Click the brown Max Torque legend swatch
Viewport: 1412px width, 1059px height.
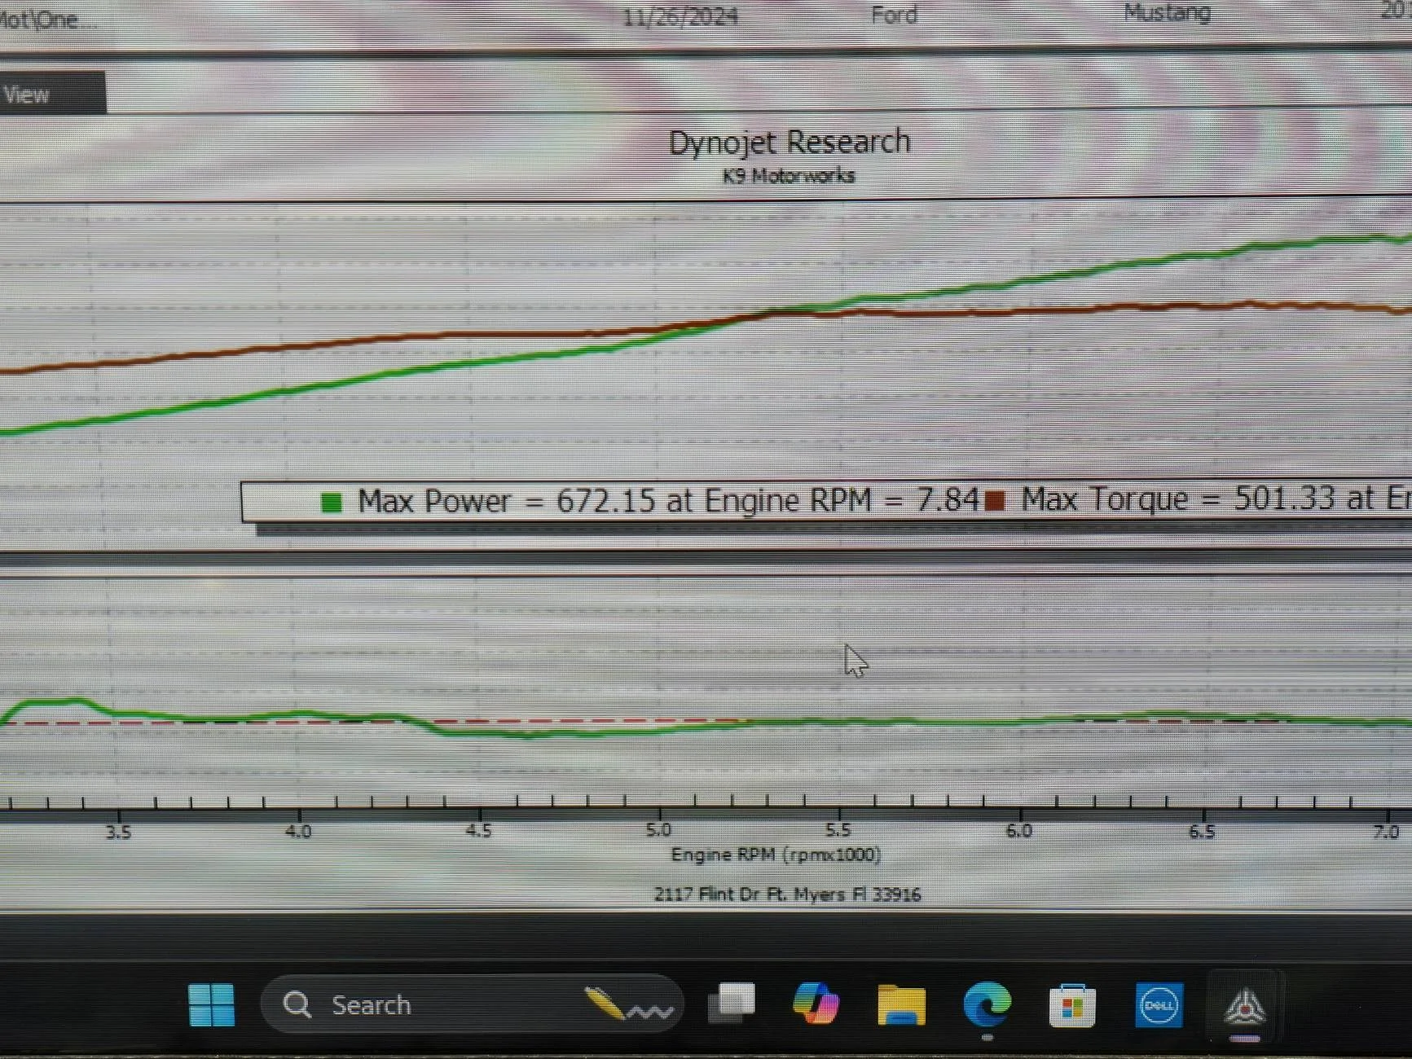[x=994, y=500]
